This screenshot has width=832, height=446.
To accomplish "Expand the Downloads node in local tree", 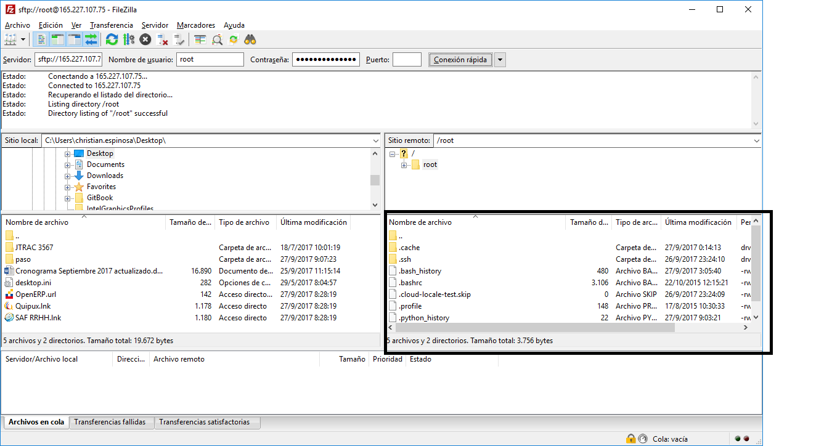I will (x=68, y=176).
